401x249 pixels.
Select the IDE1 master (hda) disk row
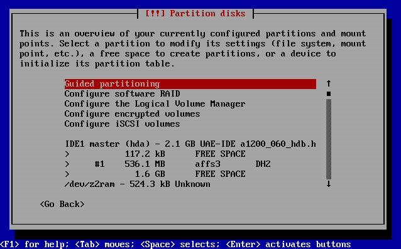tap(190, 144)
